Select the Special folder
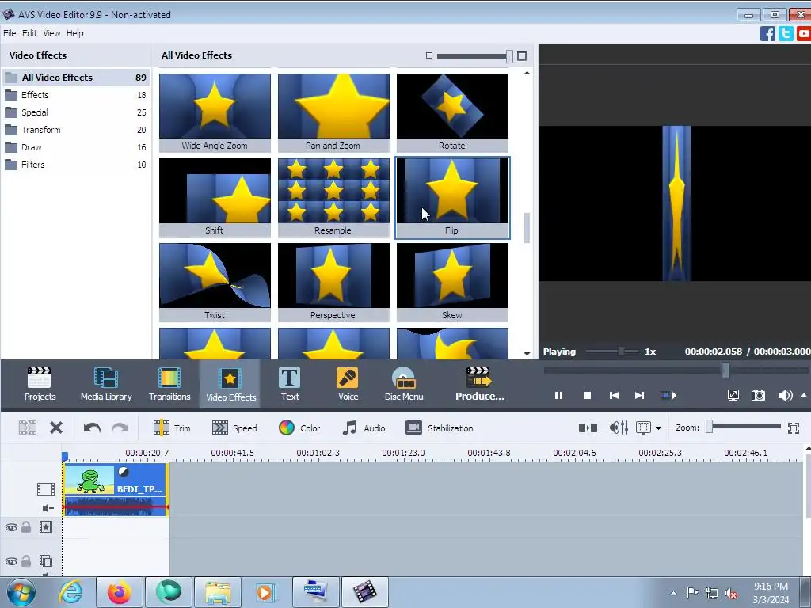811x608 pixels. 76,112
